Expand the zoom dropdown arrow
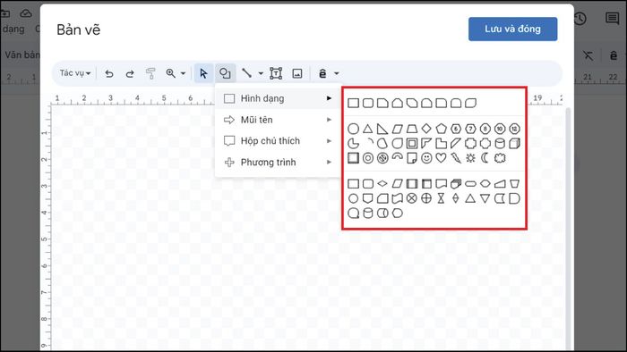 pyautogui.click(x=183, y=73)
